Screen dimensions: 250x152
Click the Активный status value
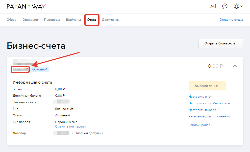(x=63, y=115)
